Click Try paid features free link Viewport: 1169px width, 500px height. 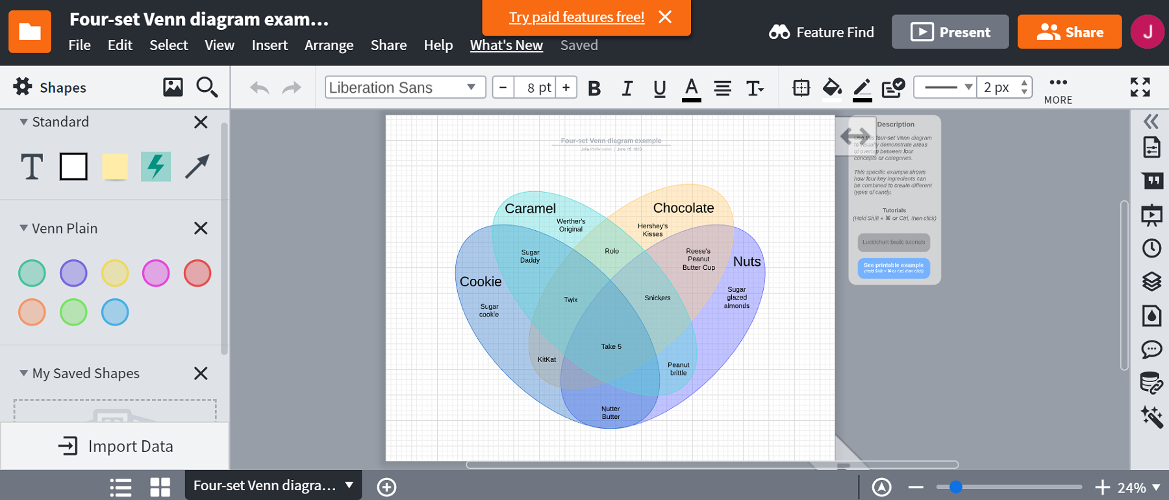click(x=577, y=18)
